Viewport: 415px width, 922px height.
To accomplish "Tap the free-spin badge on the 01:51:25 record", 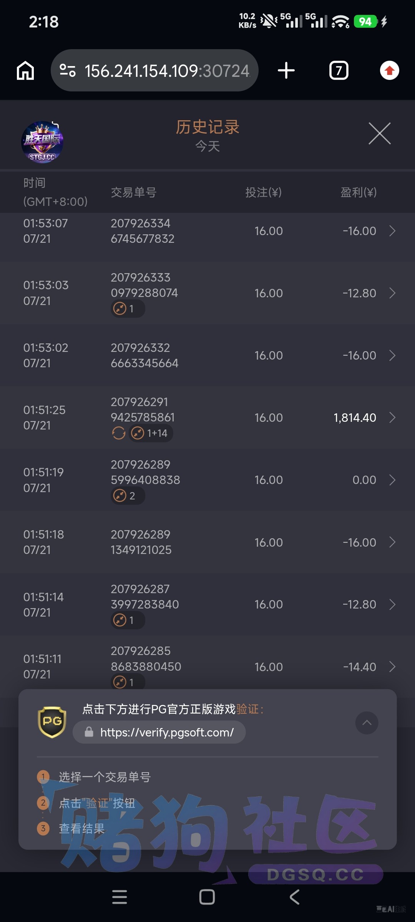I will [119, 433].
